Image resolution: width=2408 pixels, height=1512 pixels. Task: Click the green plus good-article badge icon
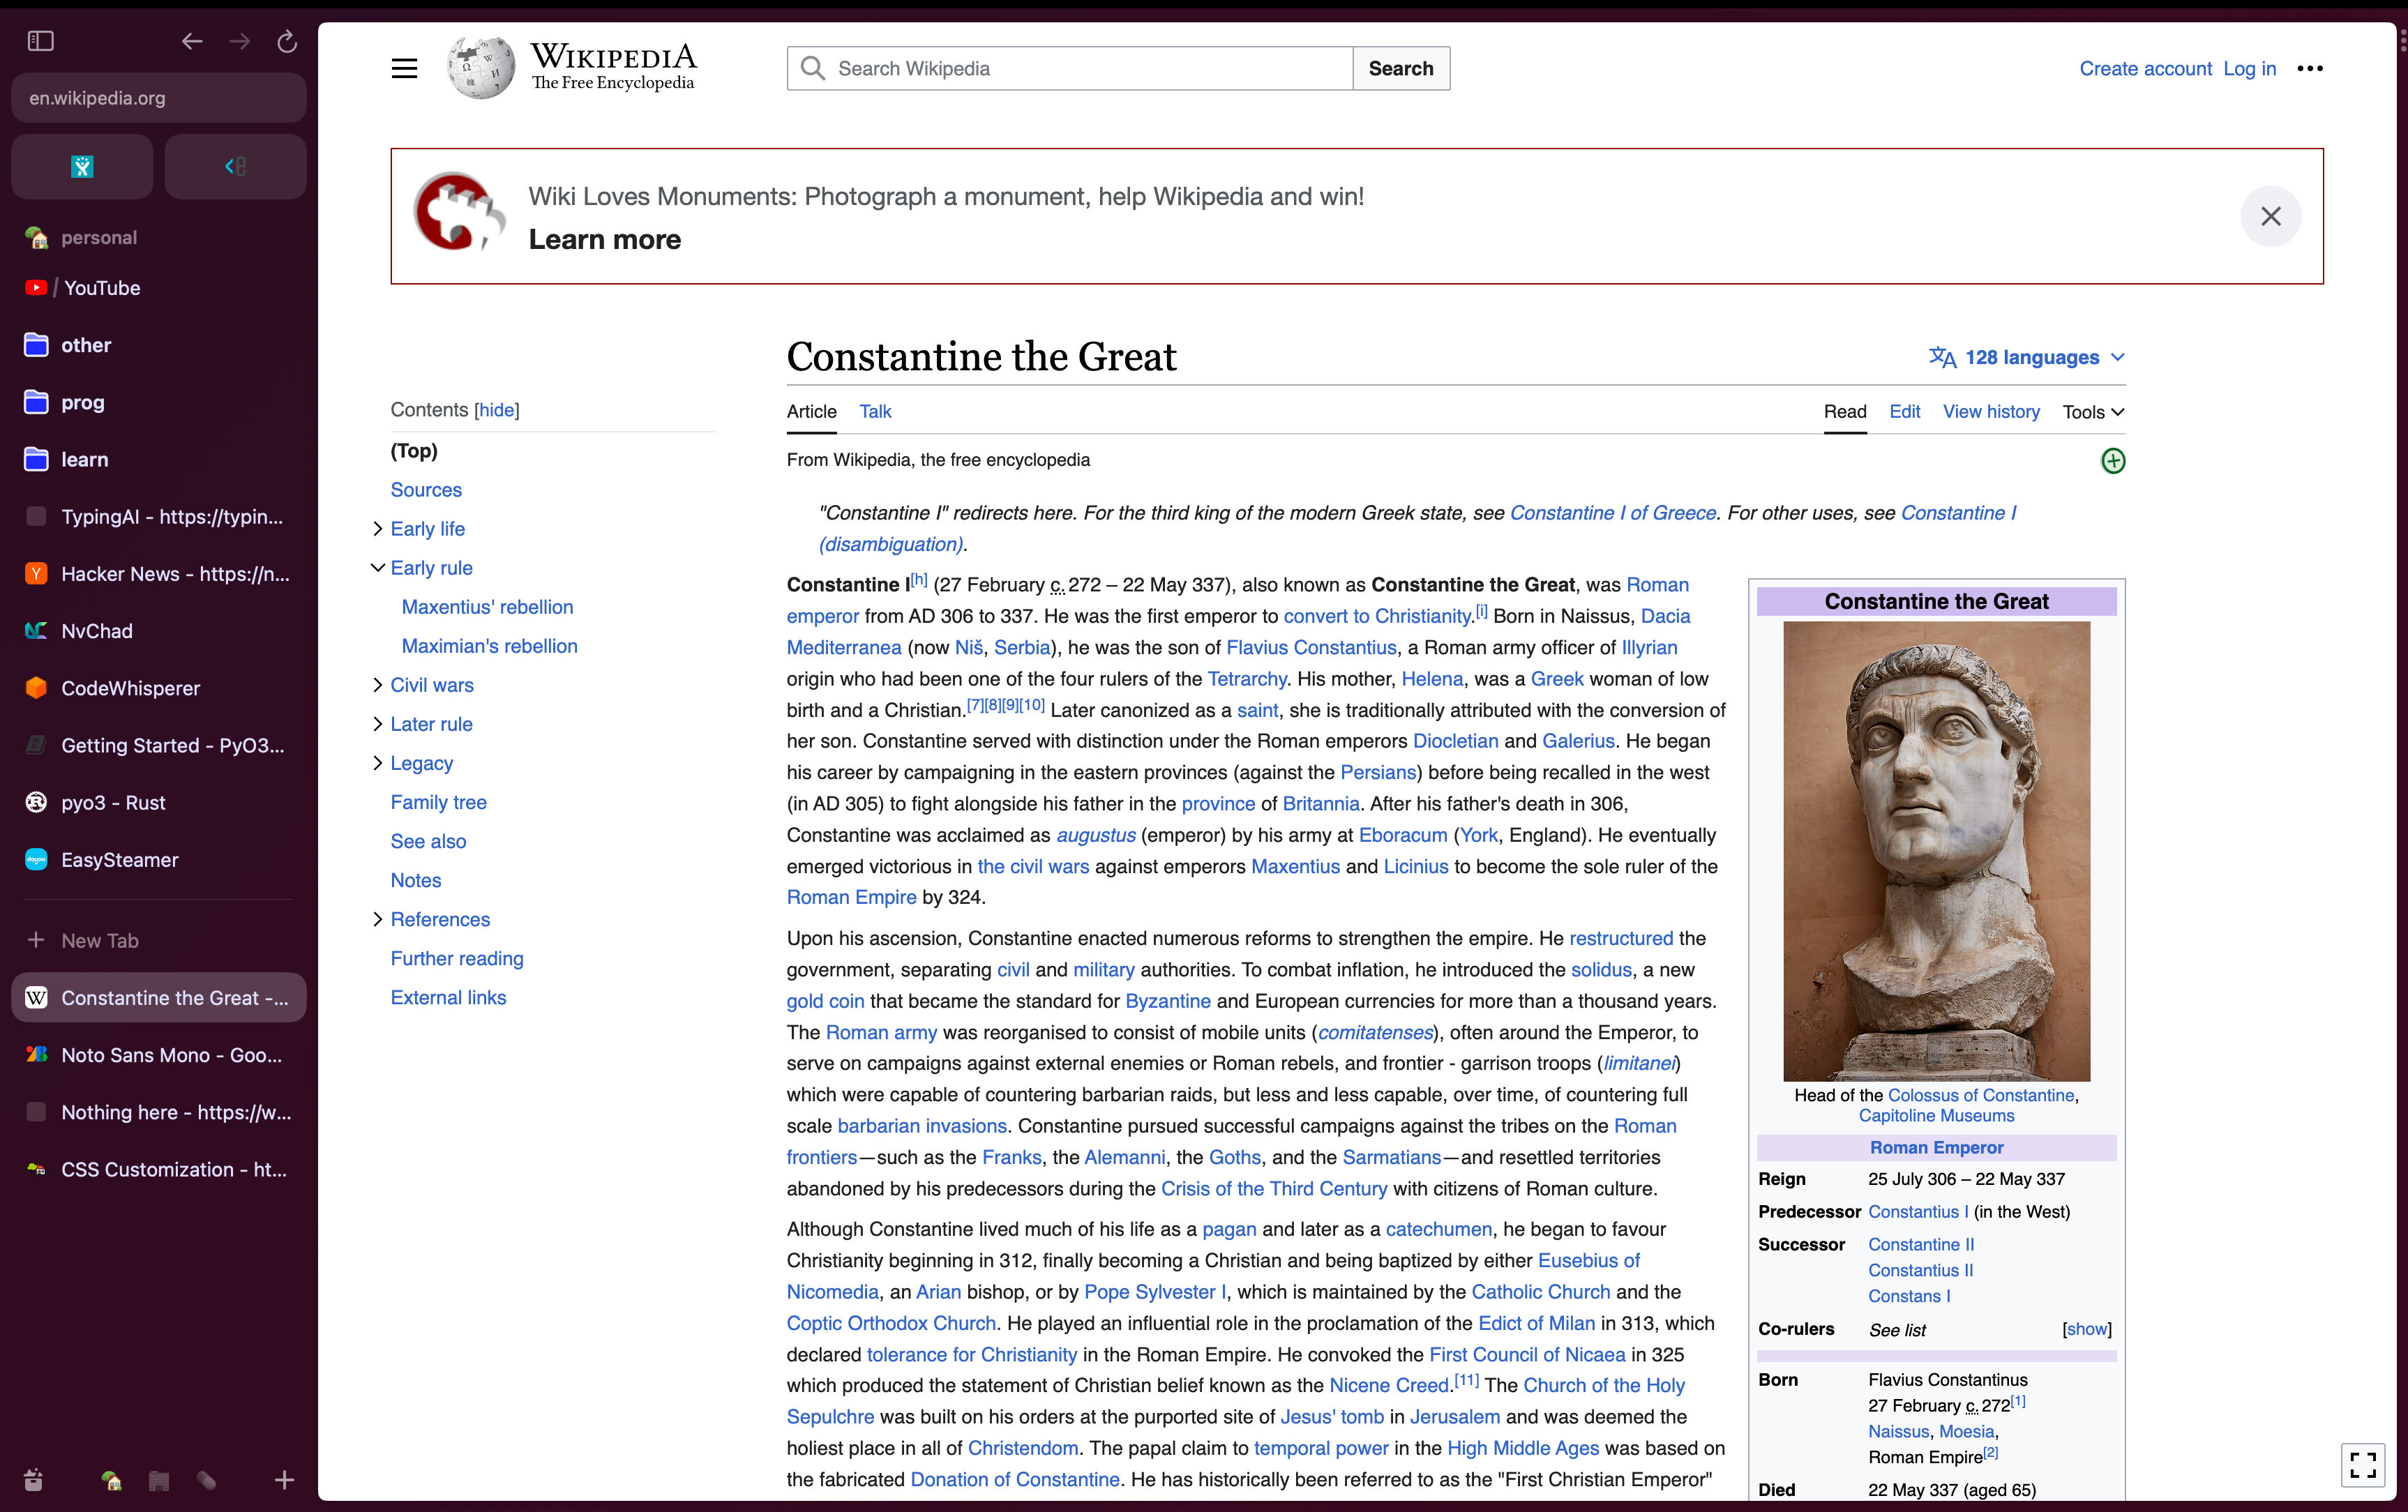pyautogui.click(x=2112, y=461)
